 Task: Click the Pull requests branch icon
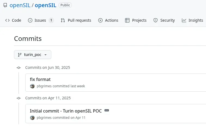coord(63,20)
